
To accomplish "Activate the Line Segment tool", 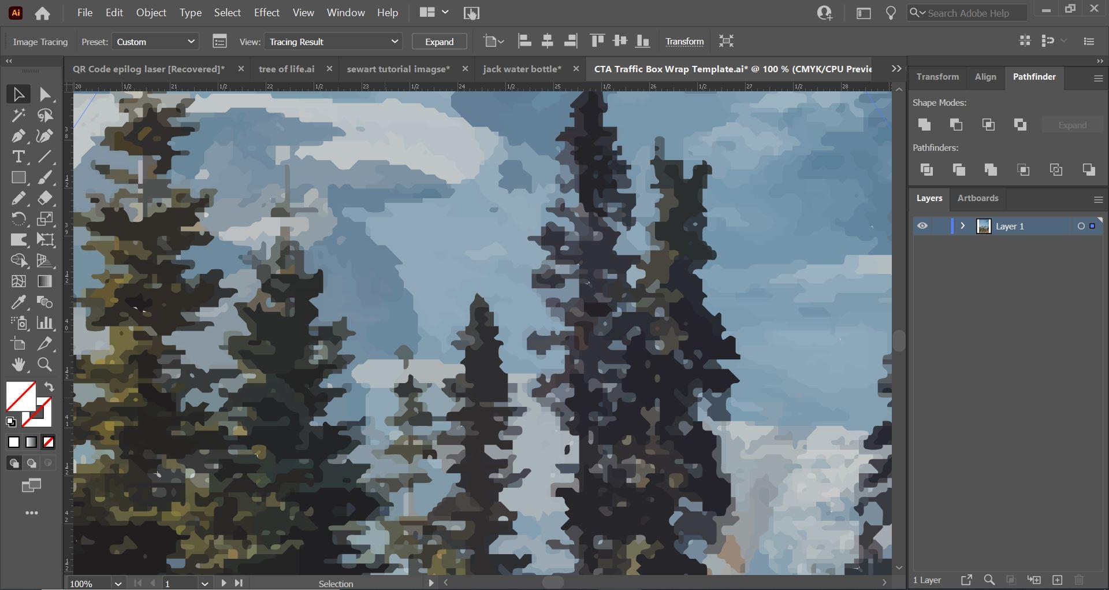I will [x=45, y=157].
